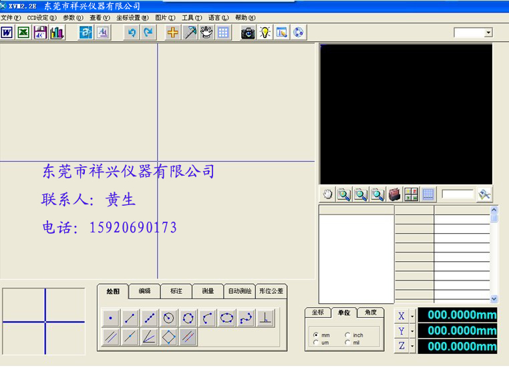The width and height of the screenshot is (509, 368).
Task: Click the wrench settings icon beside input
Action: (484, 194)
